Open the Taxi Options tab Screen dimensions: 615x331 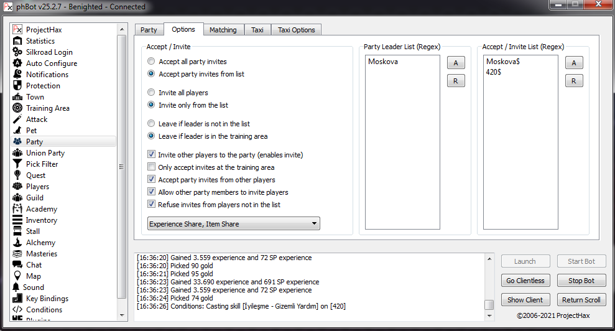coord(296,30)
